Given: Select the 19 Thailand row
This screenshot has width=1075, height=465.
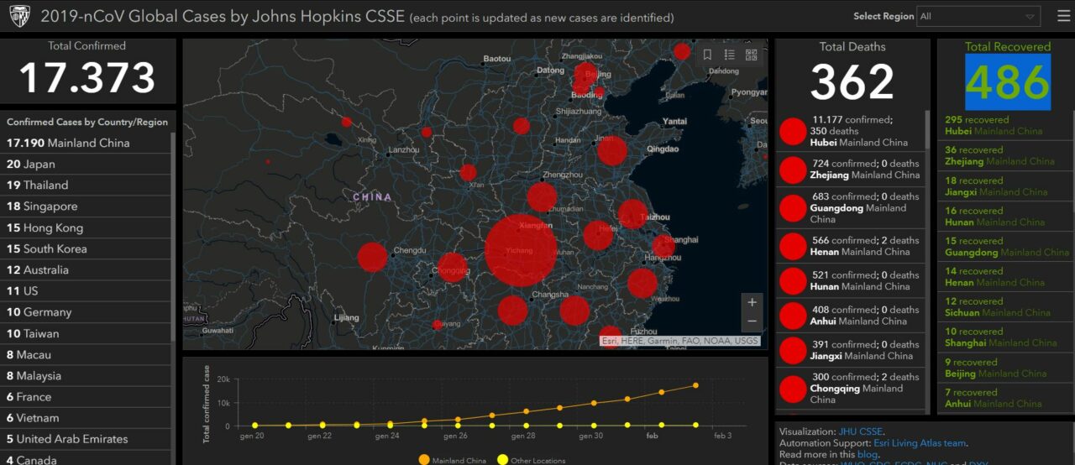Looking at the screenshot, I should click(86, 185).
